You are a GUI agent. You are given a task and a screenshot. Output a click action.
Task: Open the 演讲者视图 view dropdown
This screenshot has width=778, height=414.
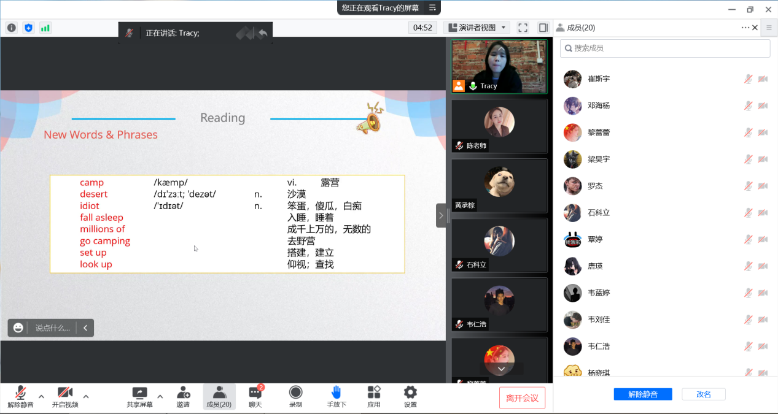click(477, 28)
